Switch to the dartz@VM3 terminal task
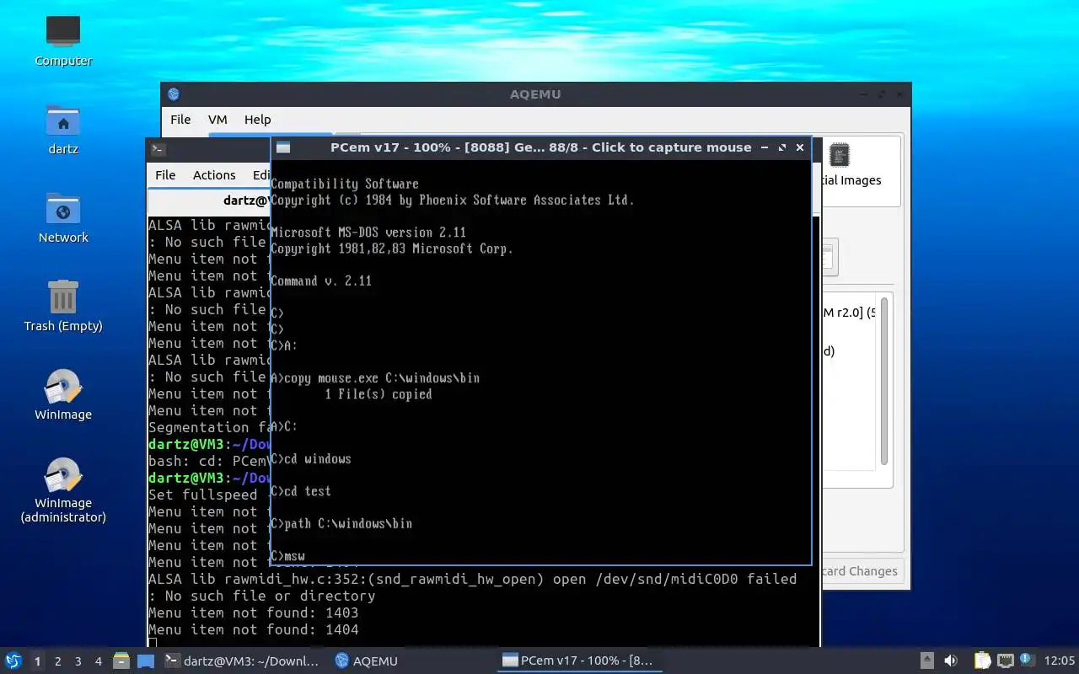Image resolution: width=1079 pixels, height=674 pixels. coord(242,661)
